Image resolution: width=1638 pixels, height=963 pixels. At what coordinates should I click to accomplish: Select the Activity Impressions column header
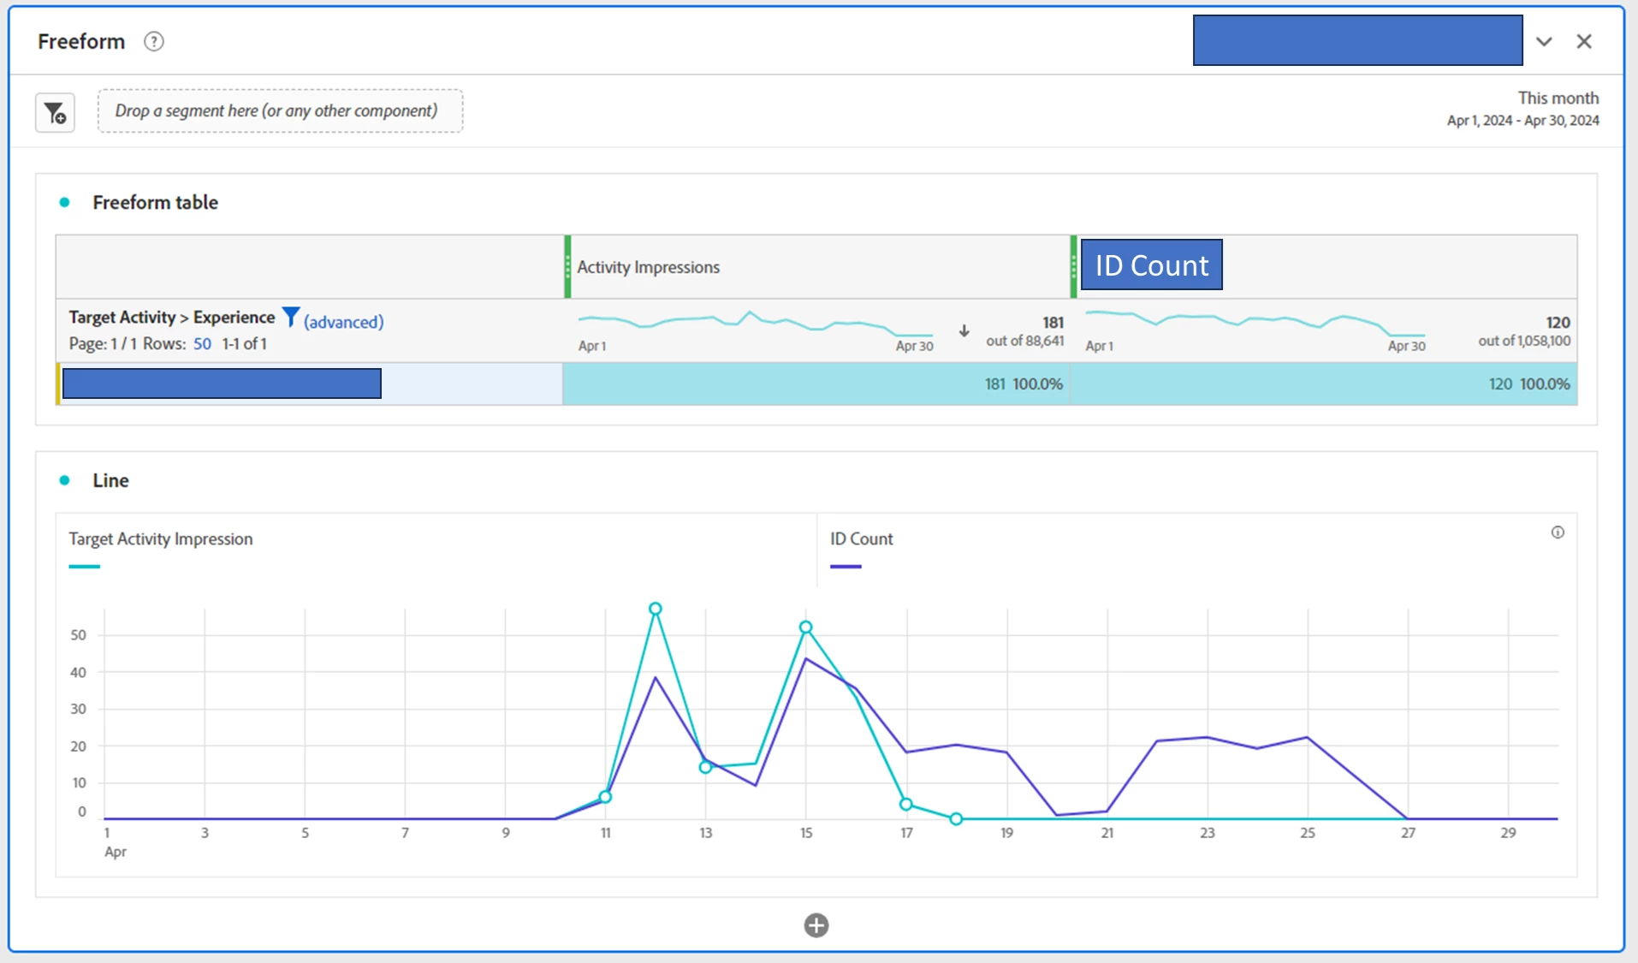[x=648, y=267]
